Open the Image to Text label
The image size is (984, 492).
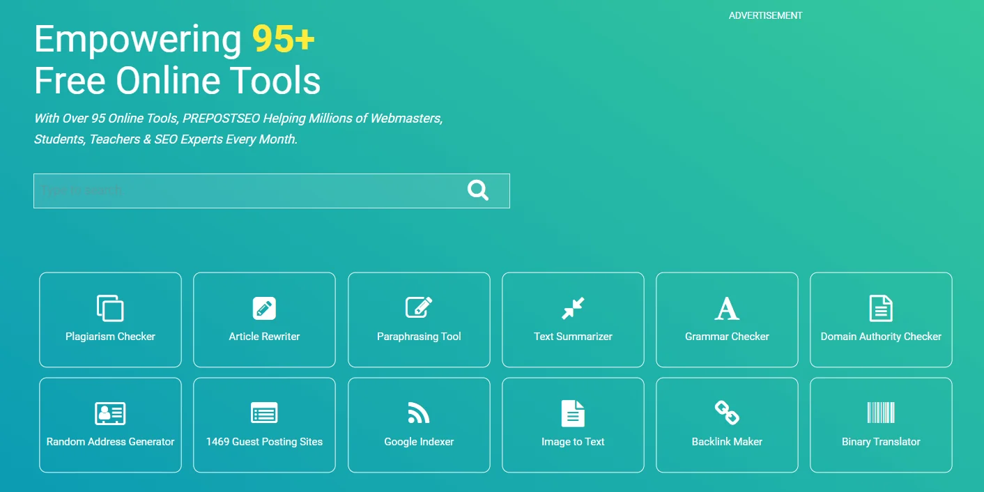pyautogui.click(x=573, y=442)
